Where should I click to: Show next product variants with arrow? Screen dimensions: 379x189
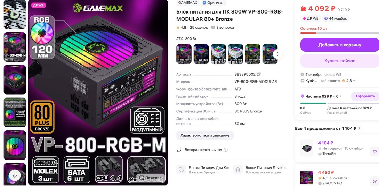coord(277,54)
